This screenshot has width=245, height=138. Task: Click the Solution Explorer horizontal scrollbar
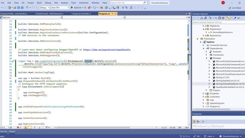point(212,109)
